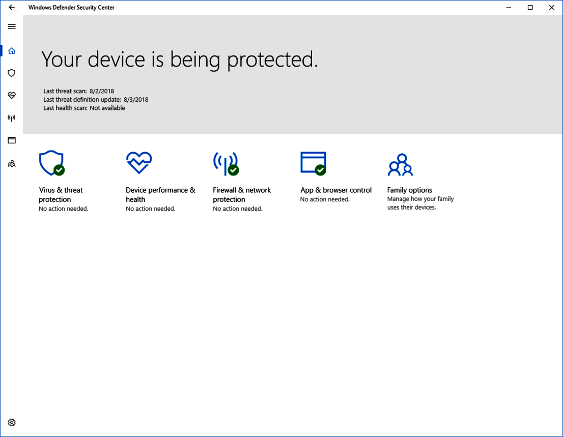Open the Settings gear icon
563x437 pixels.
[x=12, y=422]
